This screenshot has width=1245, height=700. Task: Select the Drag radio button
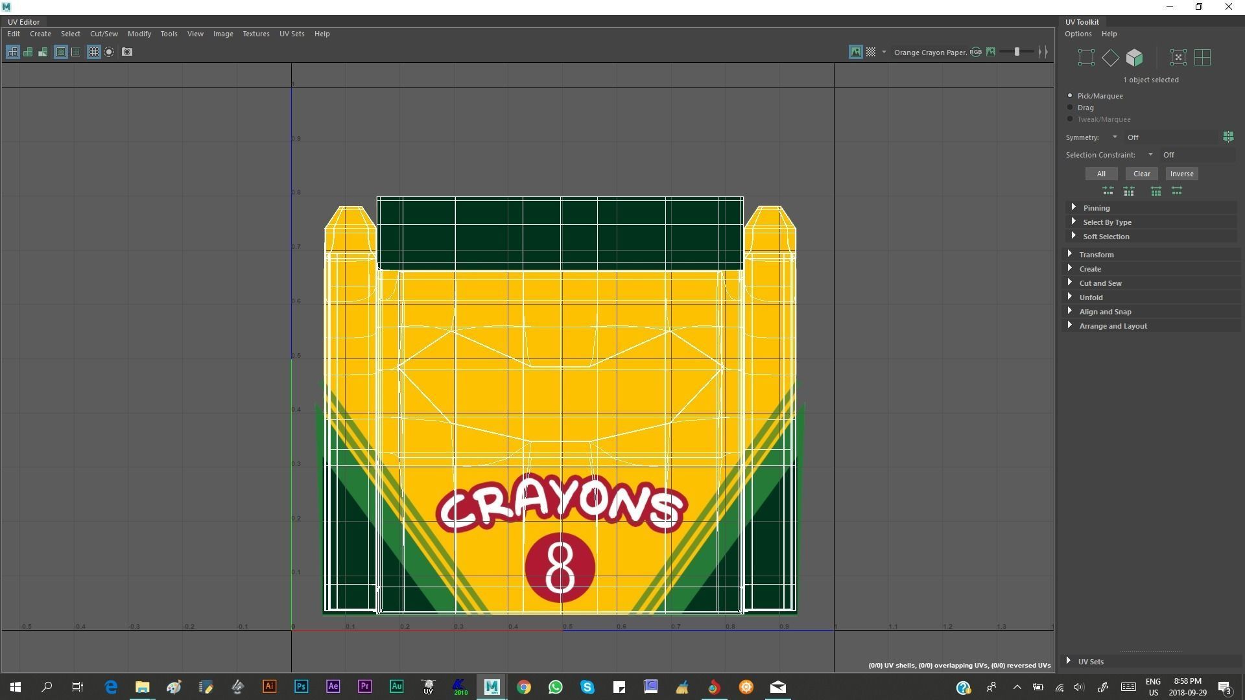click(x=1070, y=107)
